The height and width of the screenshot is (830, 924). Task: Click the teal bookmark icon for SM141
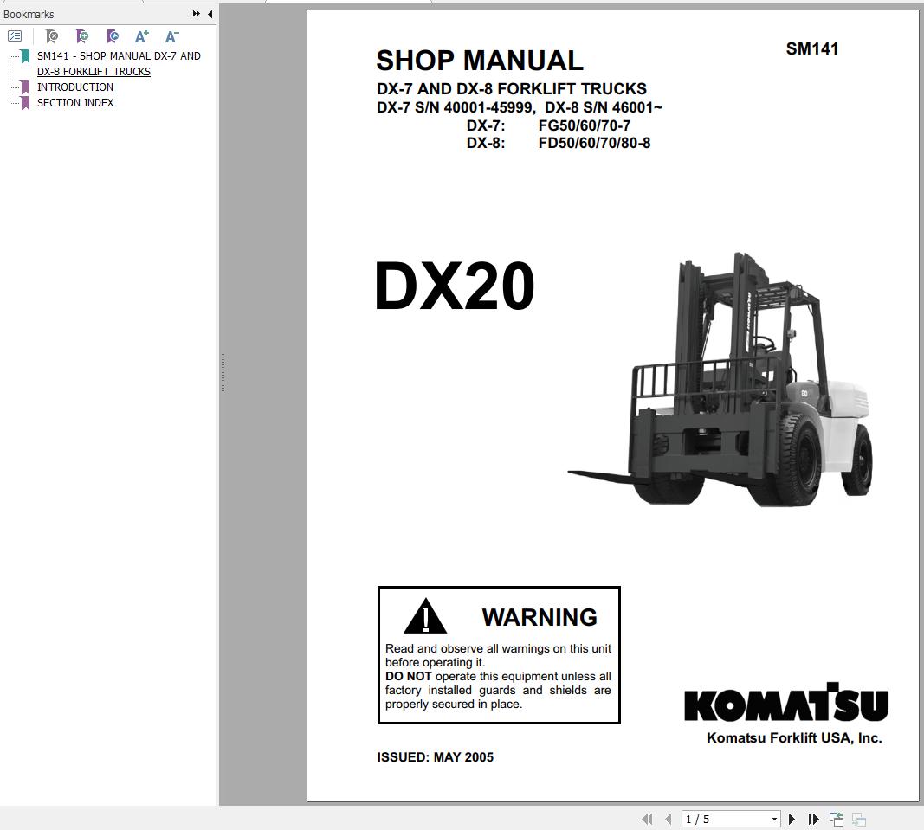(x=25, y=56)
